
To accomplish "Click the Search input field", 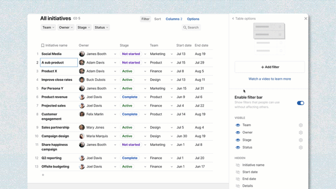I will (191, 27).
